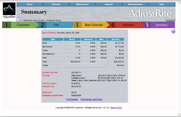This screenshot has height=117, width=181.
Task: Click the Estimate SubTotal value $32,545.73
Action: pyautogui.click(x=76, y=73)
